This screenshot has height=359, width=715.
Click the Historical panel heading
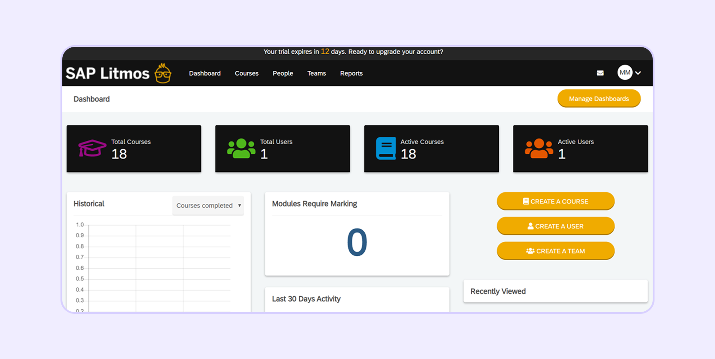tap(89, 203)
